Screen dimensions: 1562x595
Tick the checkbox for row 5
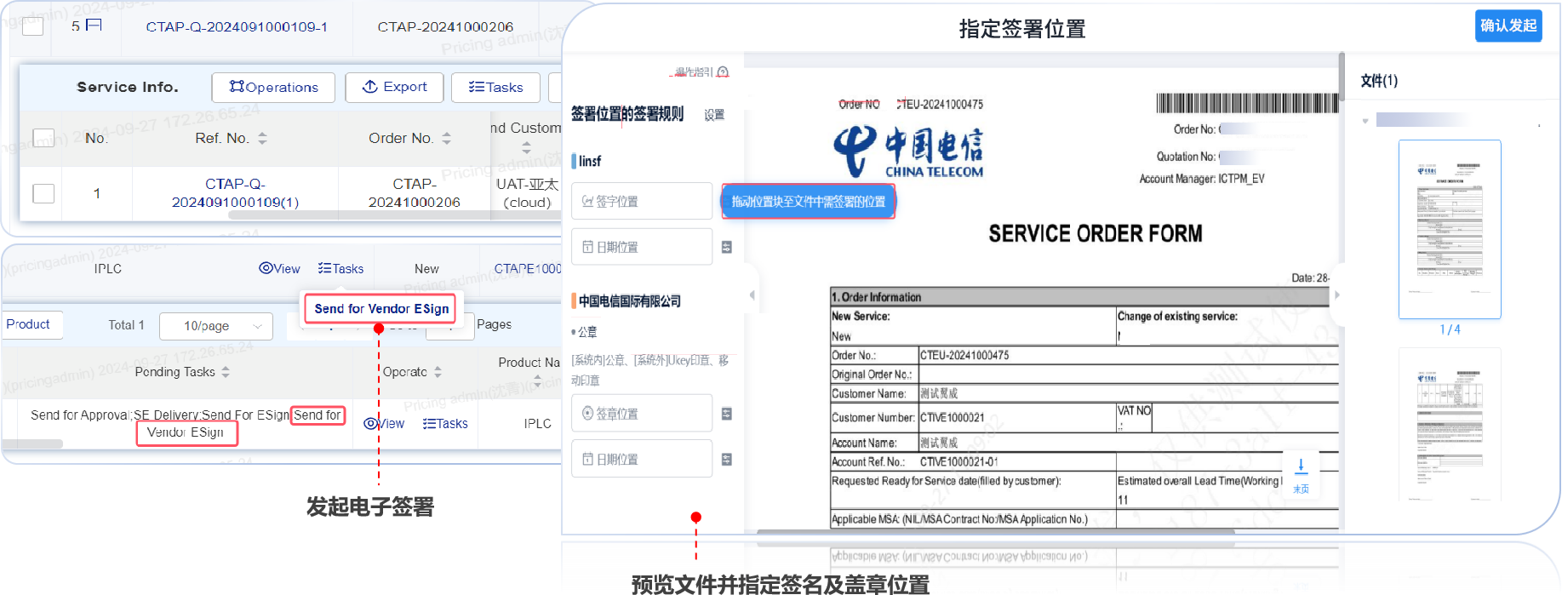pos(33,26)
